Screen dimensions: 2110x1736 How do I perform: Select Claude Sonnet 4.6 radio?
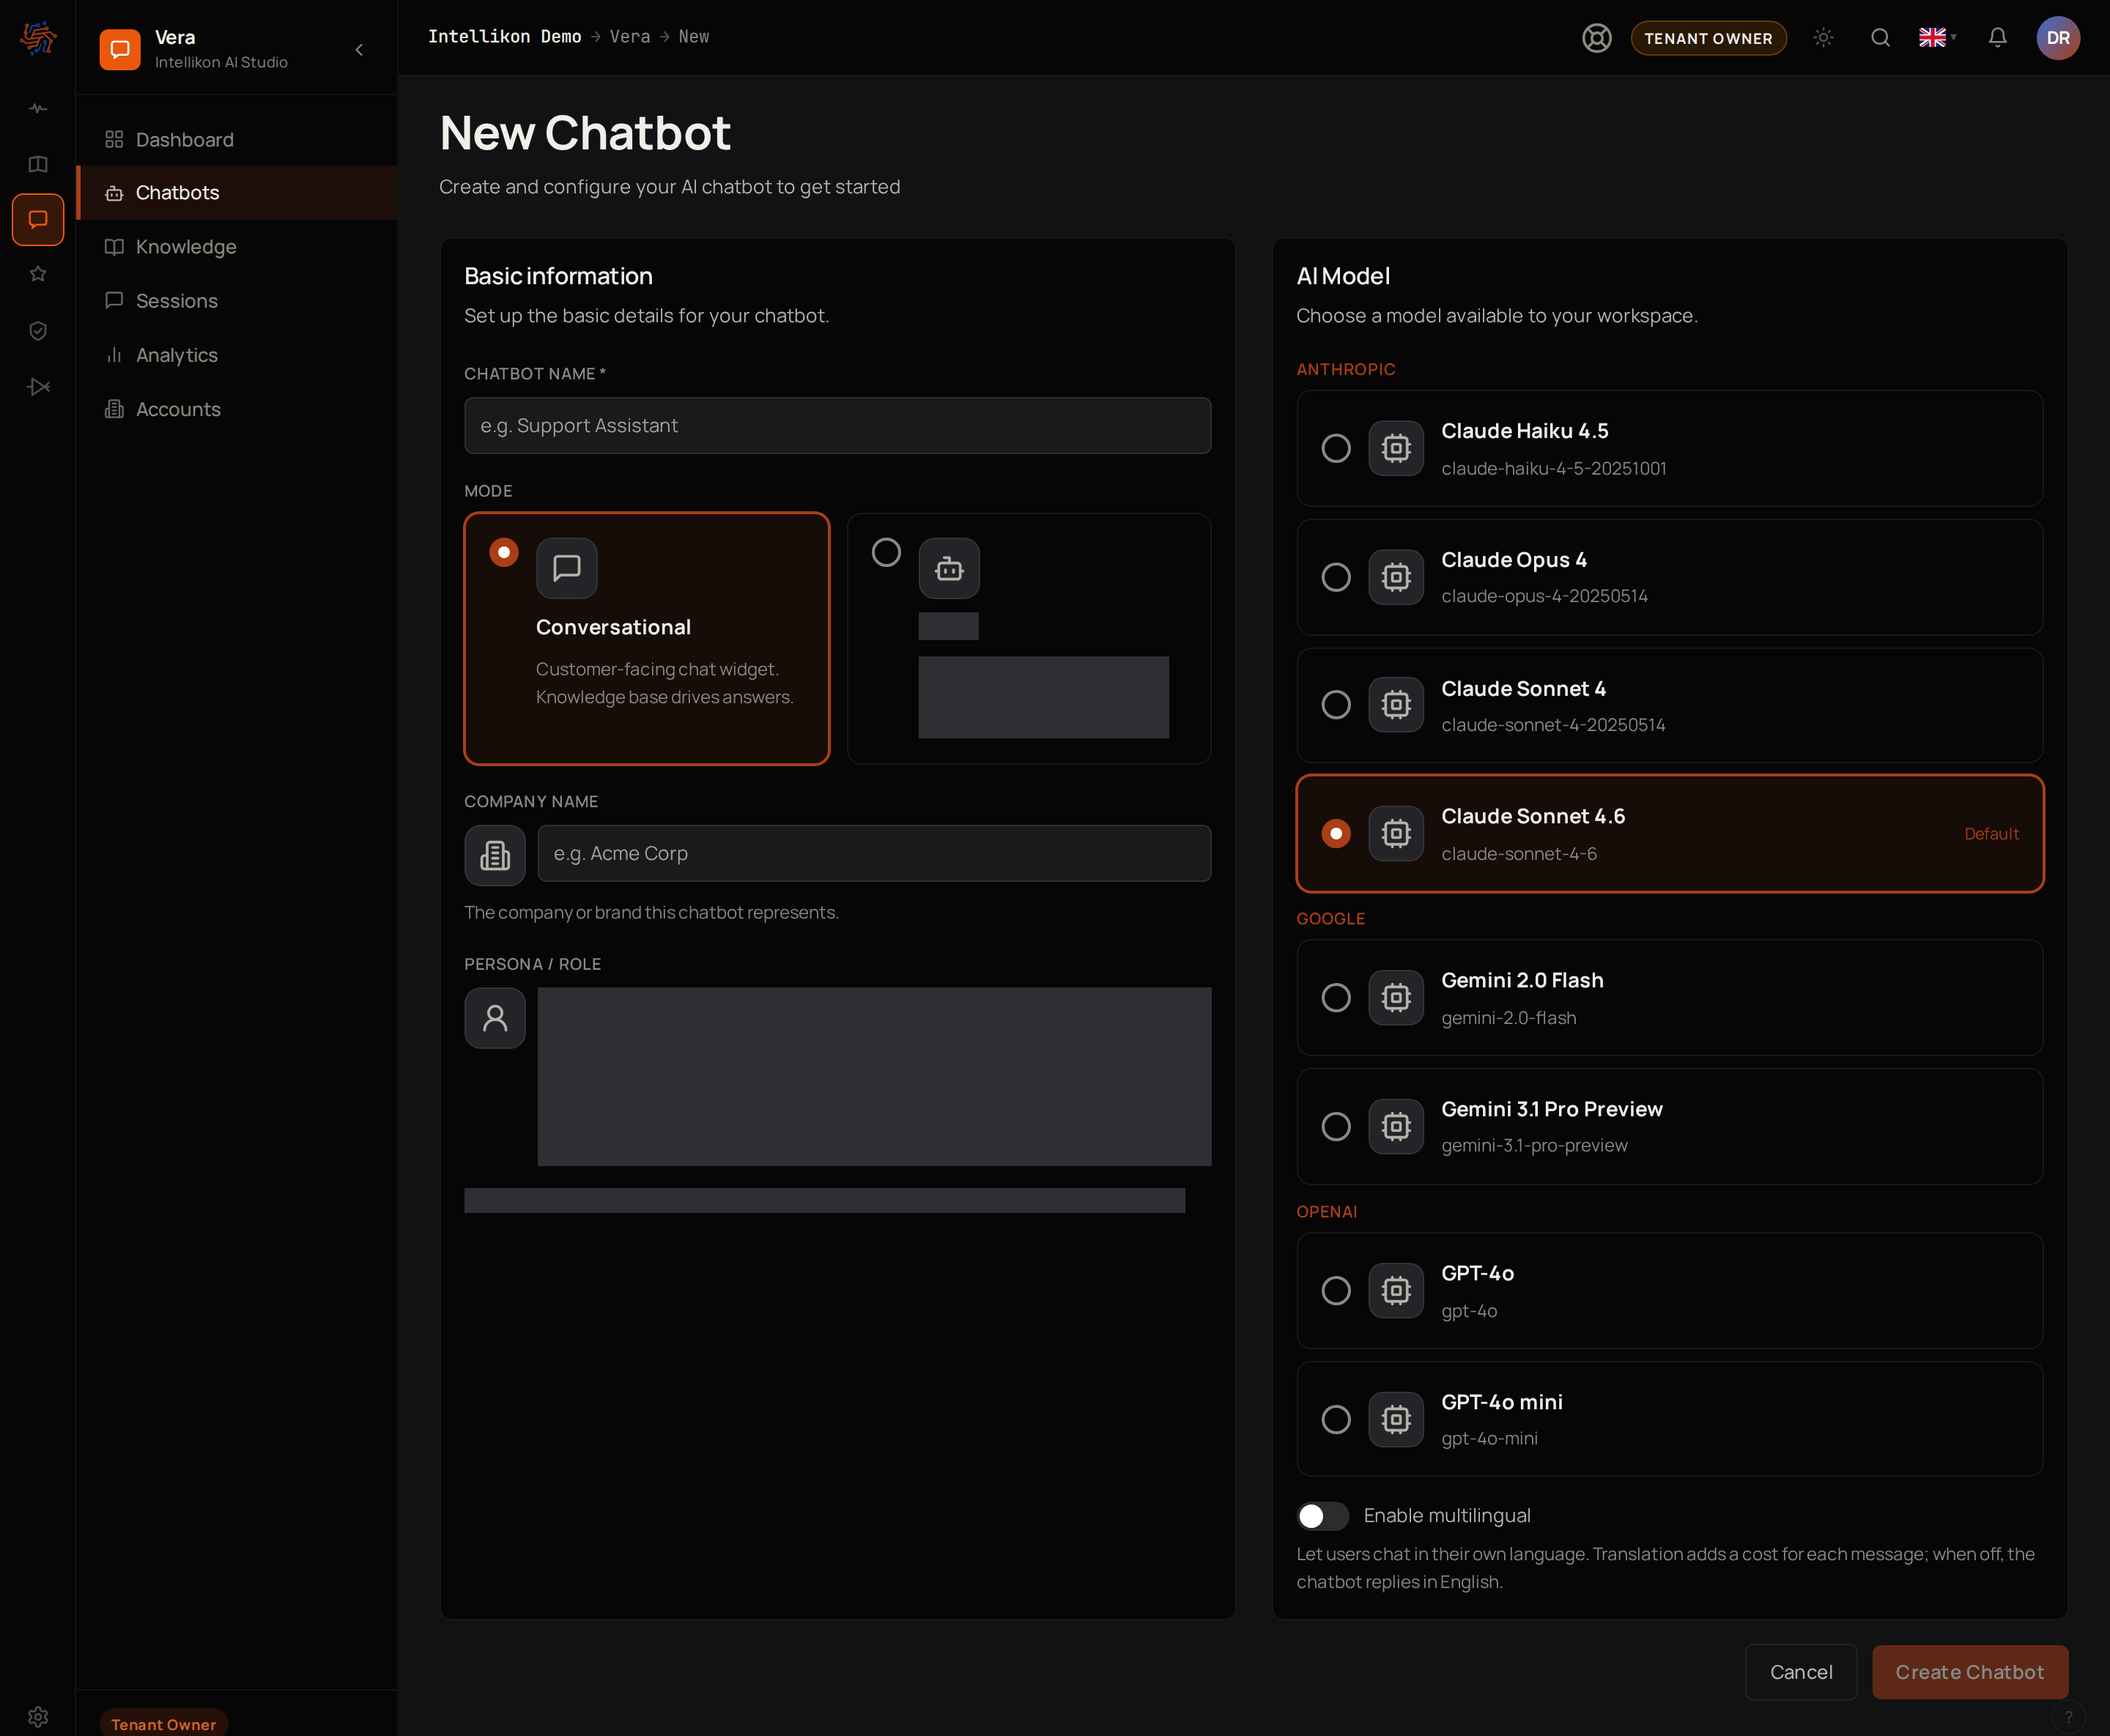(1336, 833)
